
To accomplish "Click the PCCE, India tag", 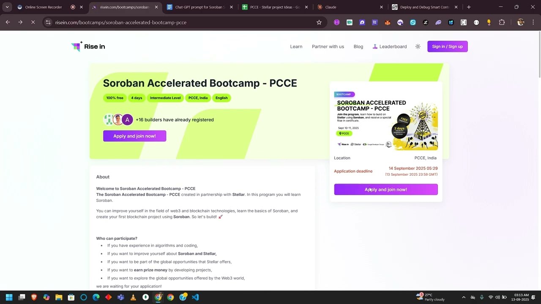I will pos(198,98).
